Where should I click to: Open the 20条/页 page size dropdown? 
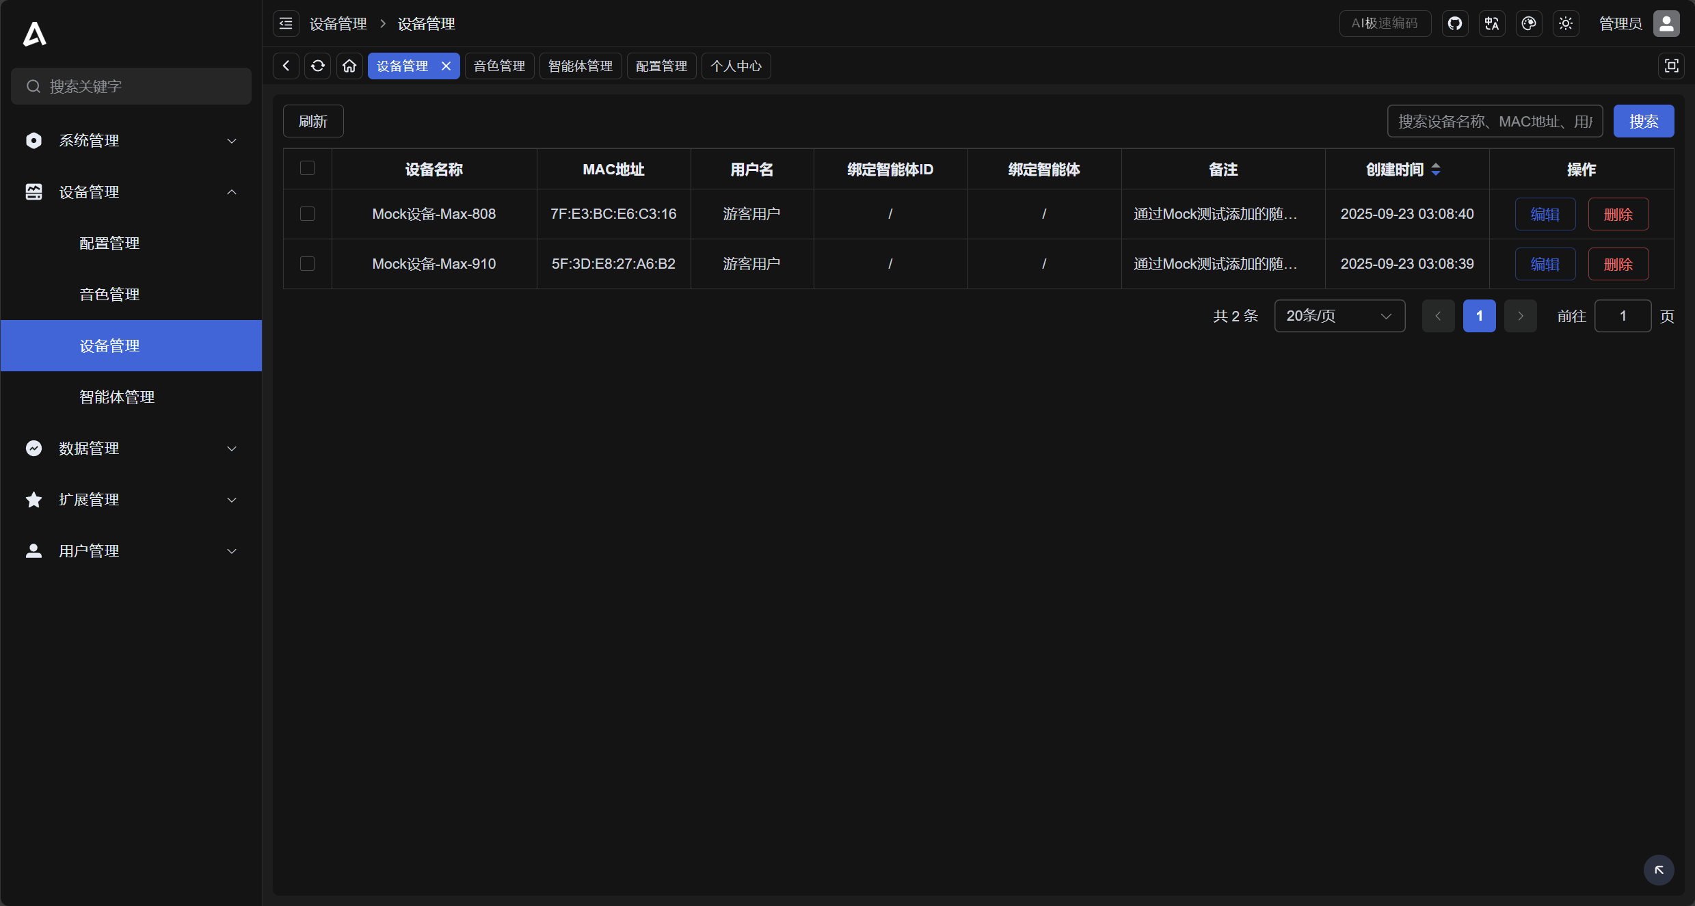click(1339, 316)
